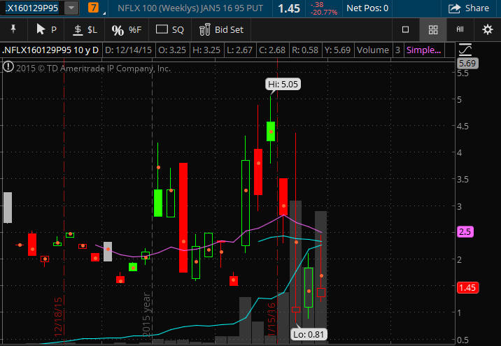The image size is (501, 346).
Task: Open the symbol selector dropdown arrow
Action: (72, 8)
